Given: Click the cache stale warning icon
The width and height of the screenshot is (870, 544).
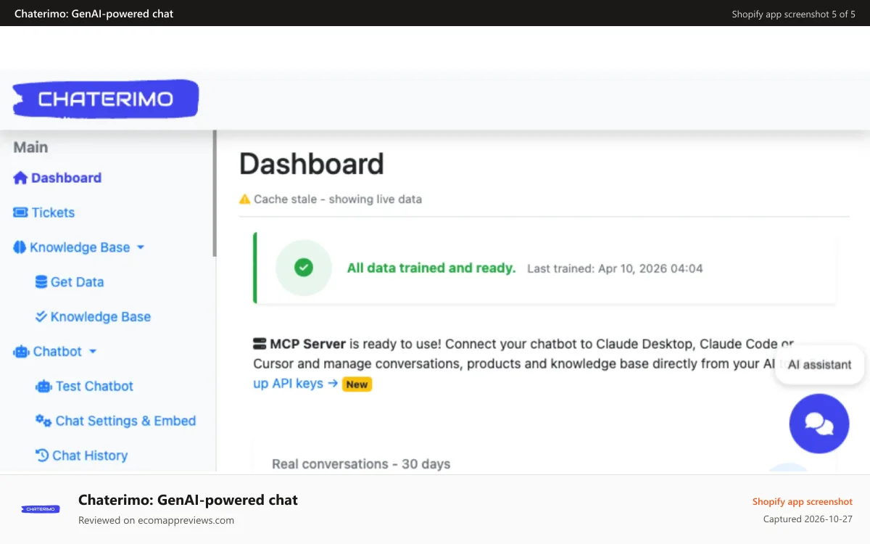Looking at the screenshot, I should [x=245, y=199].
